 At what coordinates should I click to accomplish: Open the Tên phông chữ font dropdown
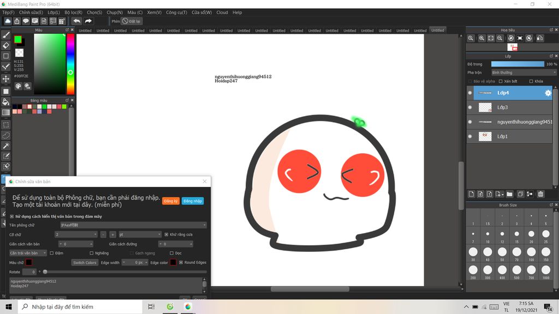(133, 225)
